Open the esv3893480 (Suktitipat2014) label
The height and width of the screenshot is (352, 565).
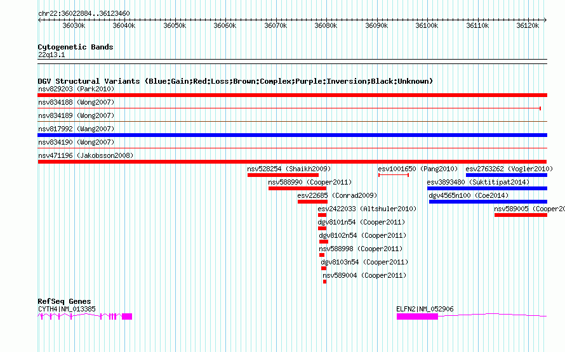tap(478, 182)
